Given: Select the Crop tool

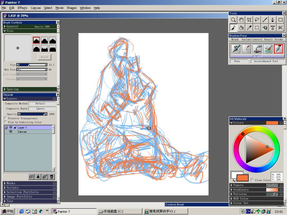Looking at the screenshot, I should (249, 20).
